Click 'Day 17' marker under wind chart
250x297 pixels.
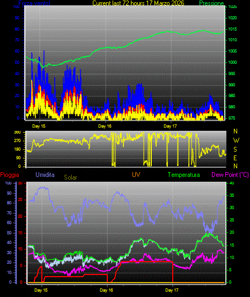point(170,126)
